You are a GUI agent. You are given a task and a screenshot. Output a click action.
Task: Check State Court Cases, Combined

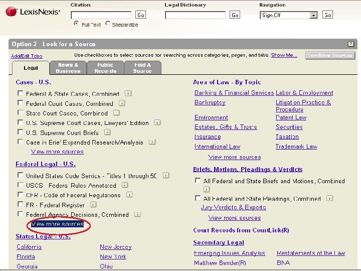click(20, 113)
